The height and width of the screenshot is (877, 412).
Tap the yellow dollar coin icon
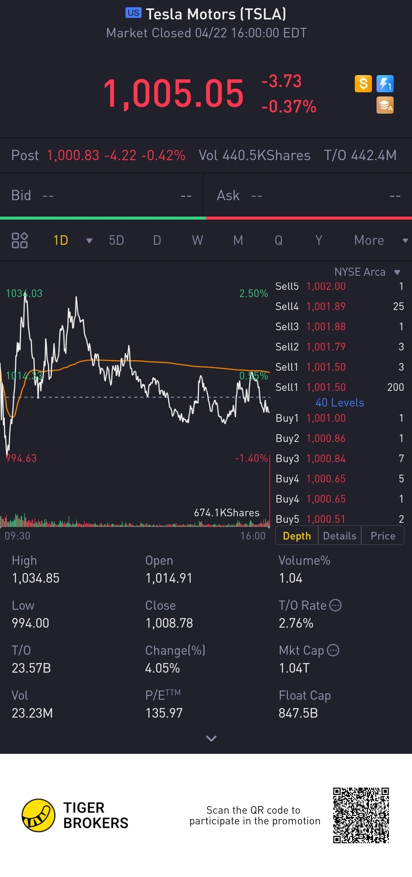363,84
